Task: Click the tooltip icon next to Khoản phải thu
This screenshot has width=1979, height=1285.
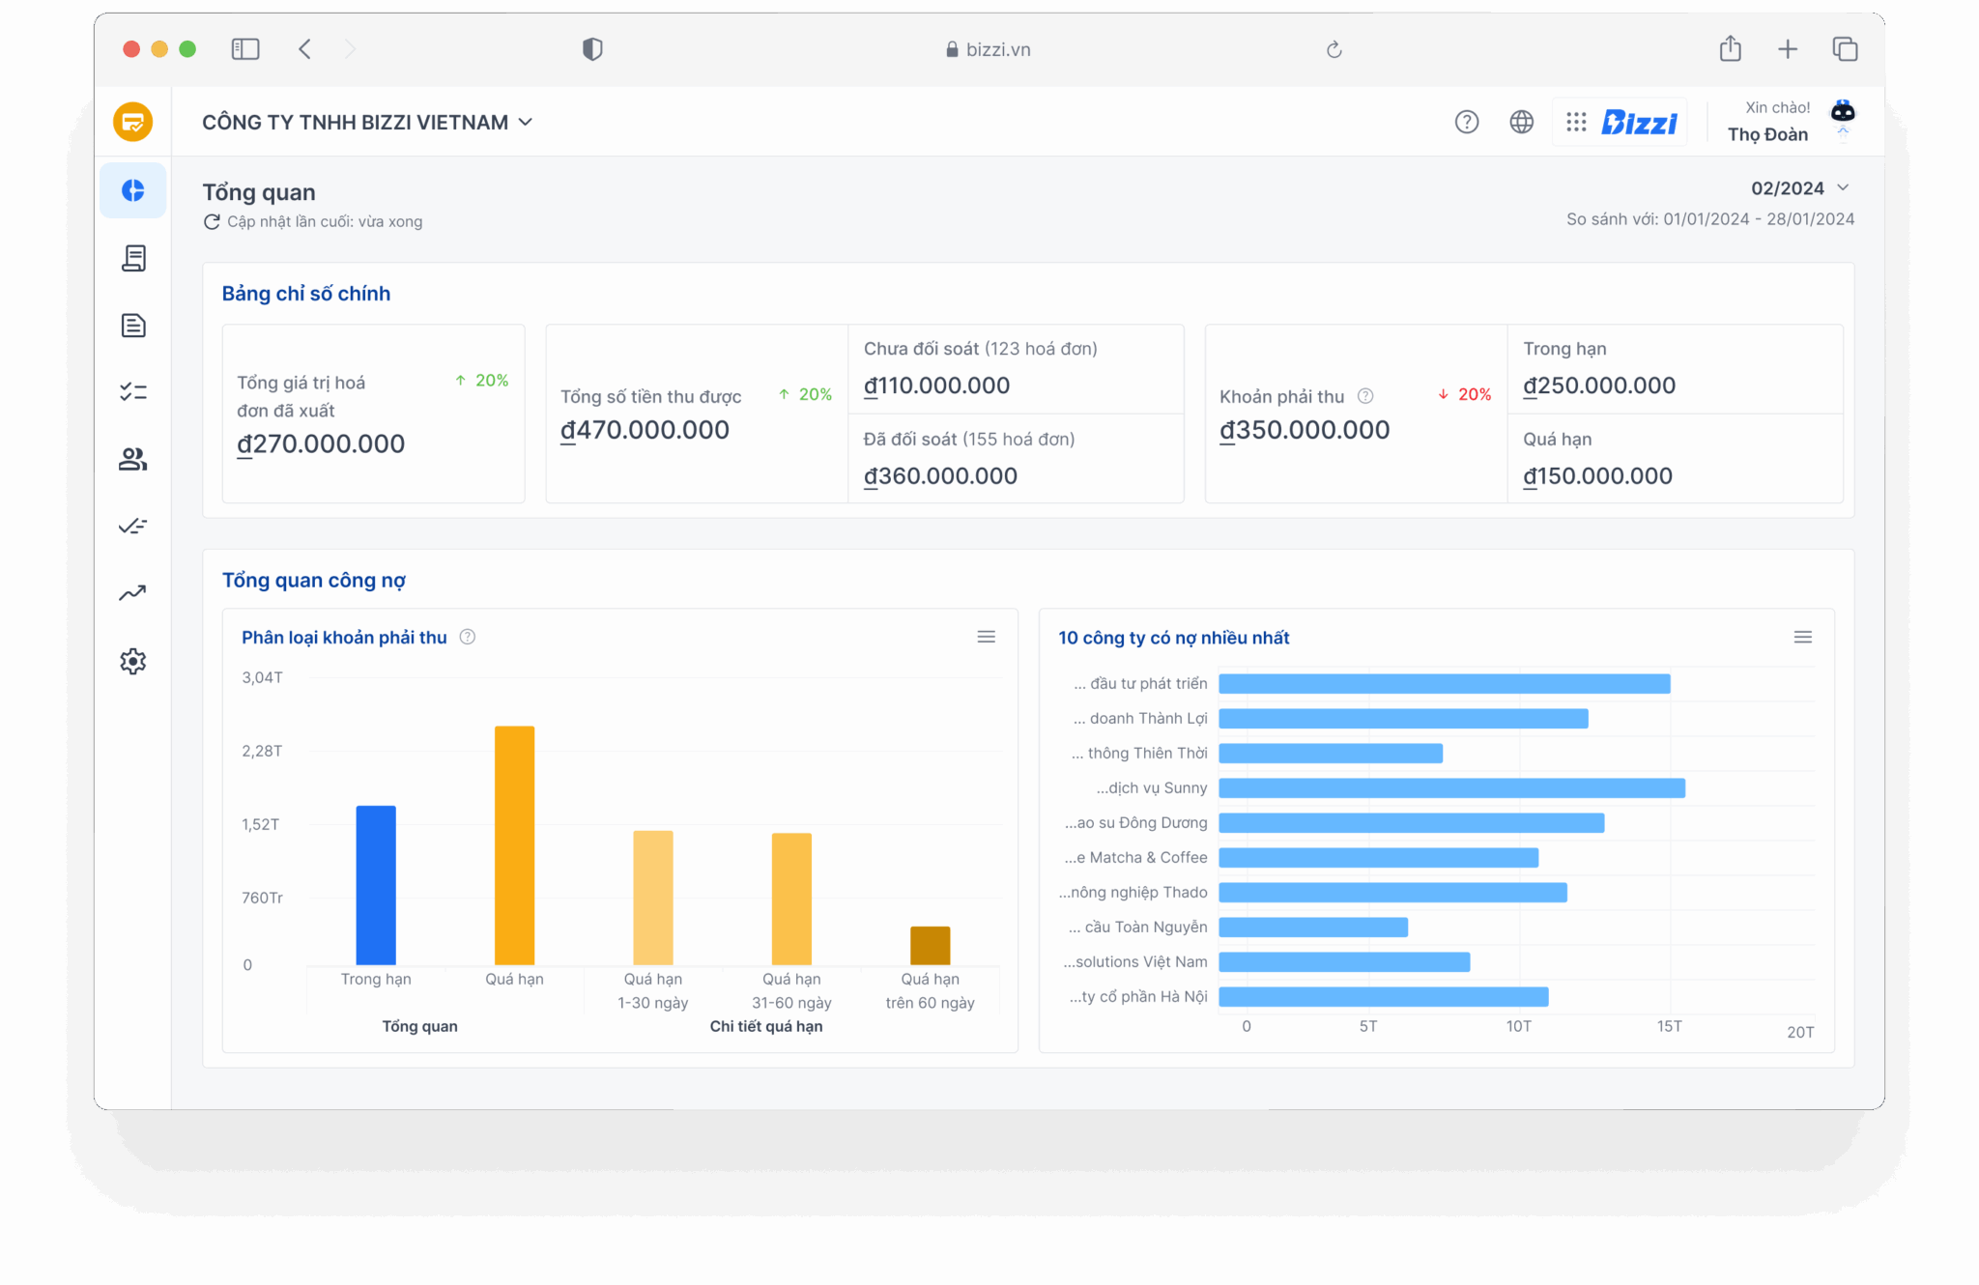Action: tap(1365, 395)
